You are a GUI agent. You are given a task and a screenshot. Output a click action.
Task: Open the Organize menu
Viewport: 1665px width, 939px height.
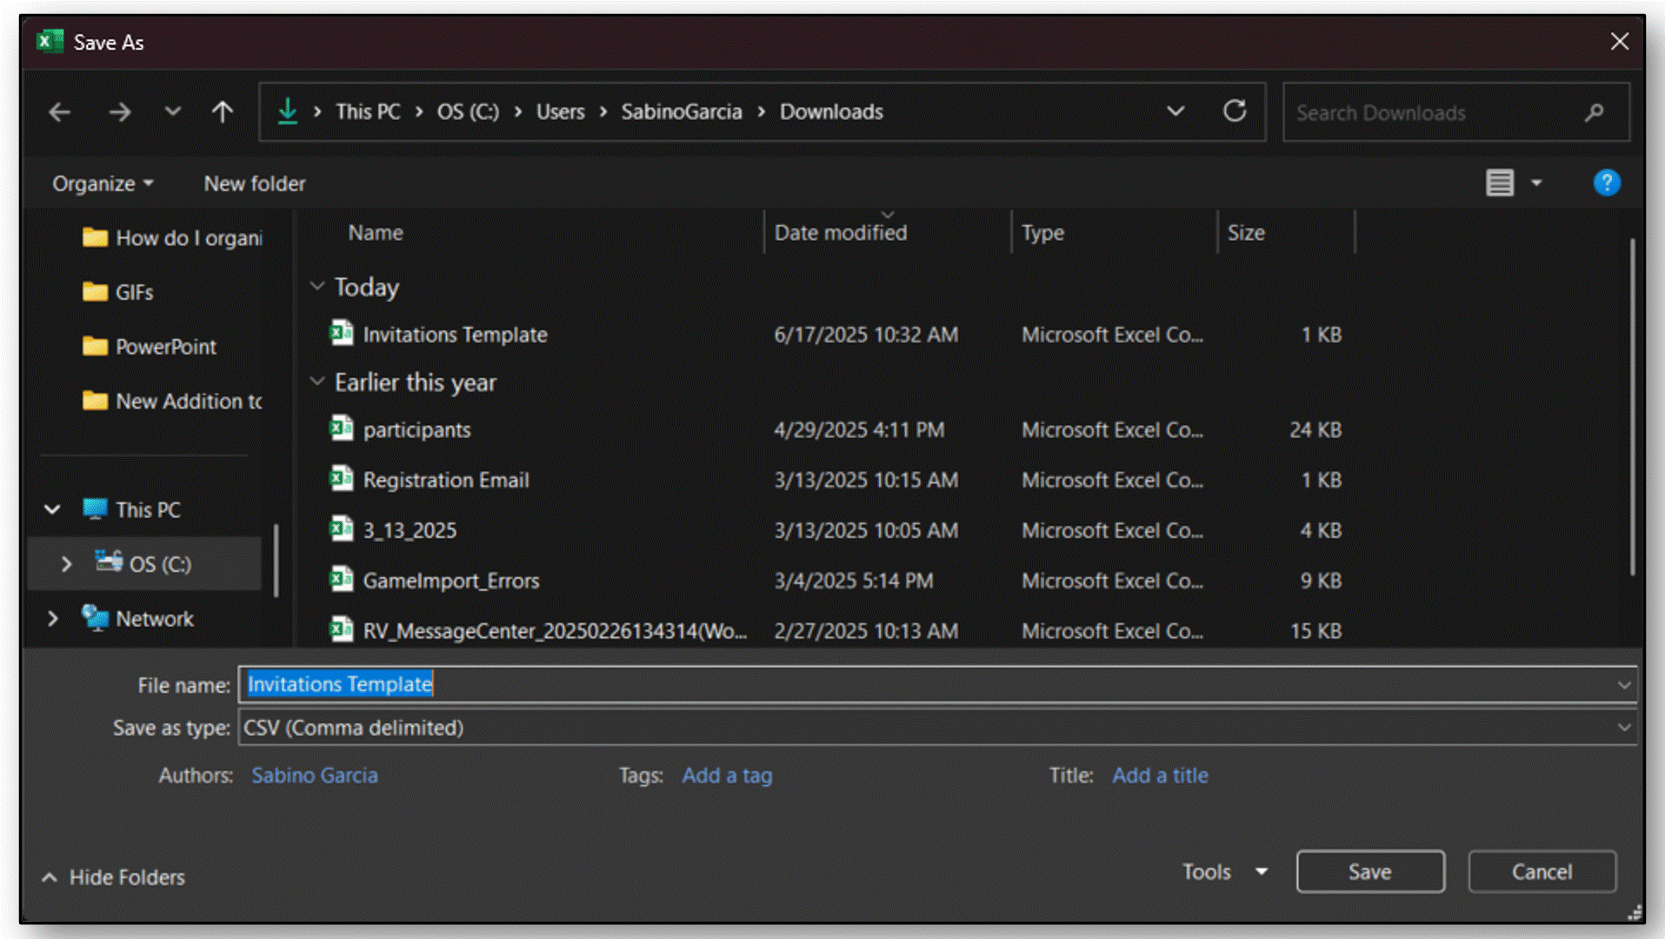click(x=103, y=183)
